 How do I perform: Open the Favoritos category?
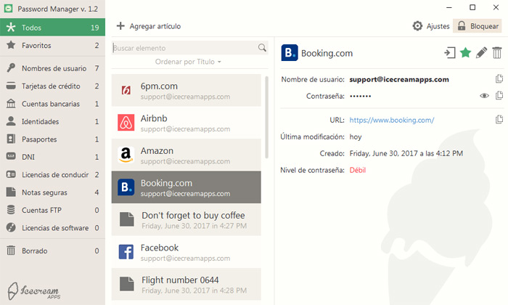[x=52, y=45]
